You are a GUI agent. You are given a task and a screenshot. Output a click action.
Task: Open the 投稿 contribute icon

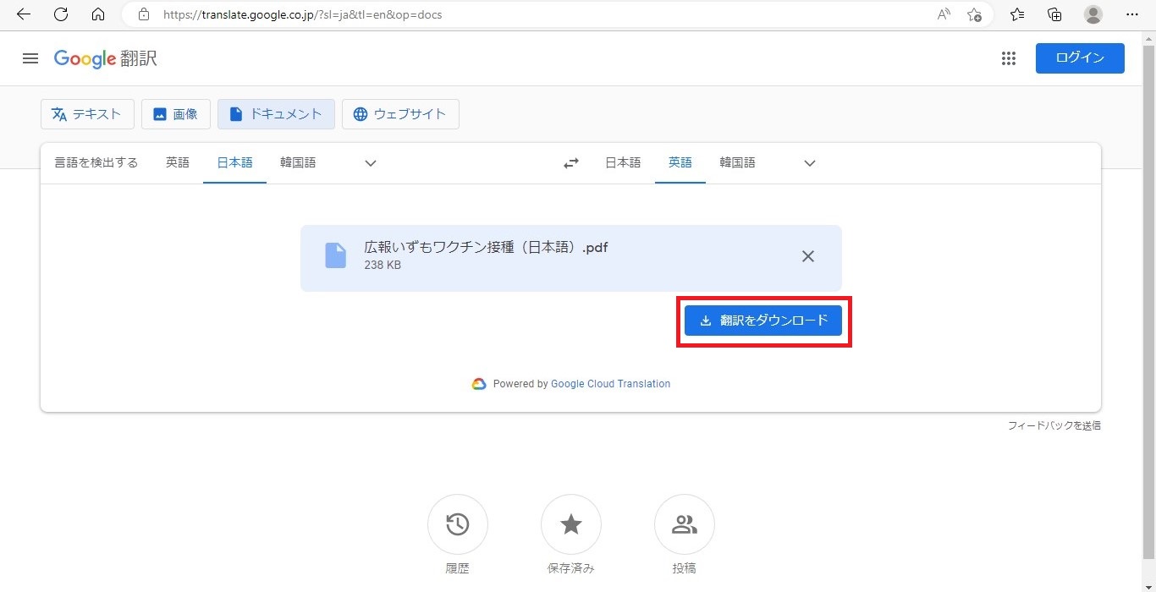tap(685, 524)
